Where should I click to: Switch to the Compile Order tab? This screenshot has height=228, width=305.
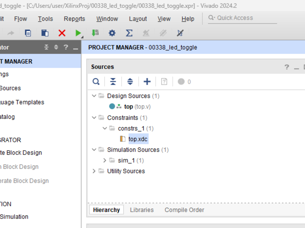pos(185,210)
